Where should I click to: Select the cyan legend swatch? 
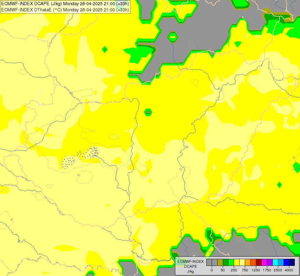(x=275, y=263)
